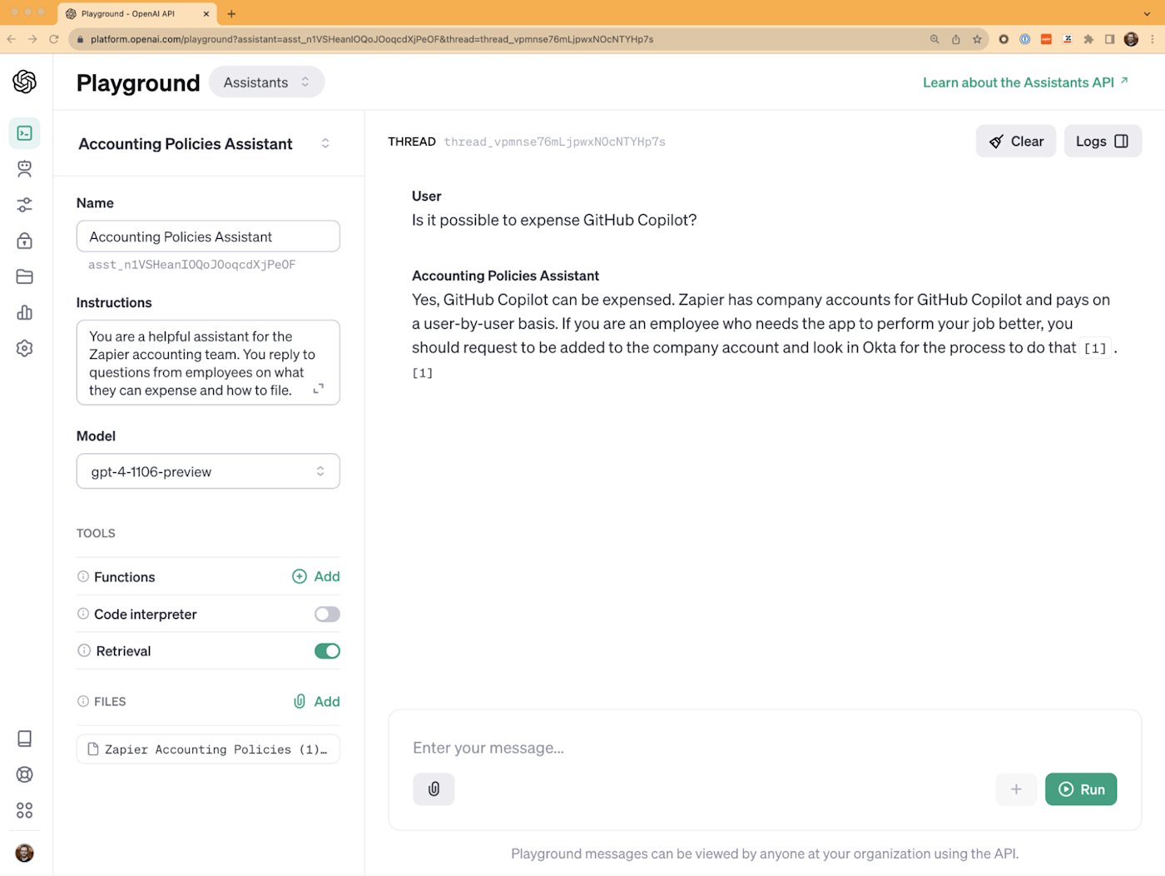Open Learn about the Assistants API link
Image resolution: width=1165 pixels, height=876 pixels.
(x=1025, y=82)
